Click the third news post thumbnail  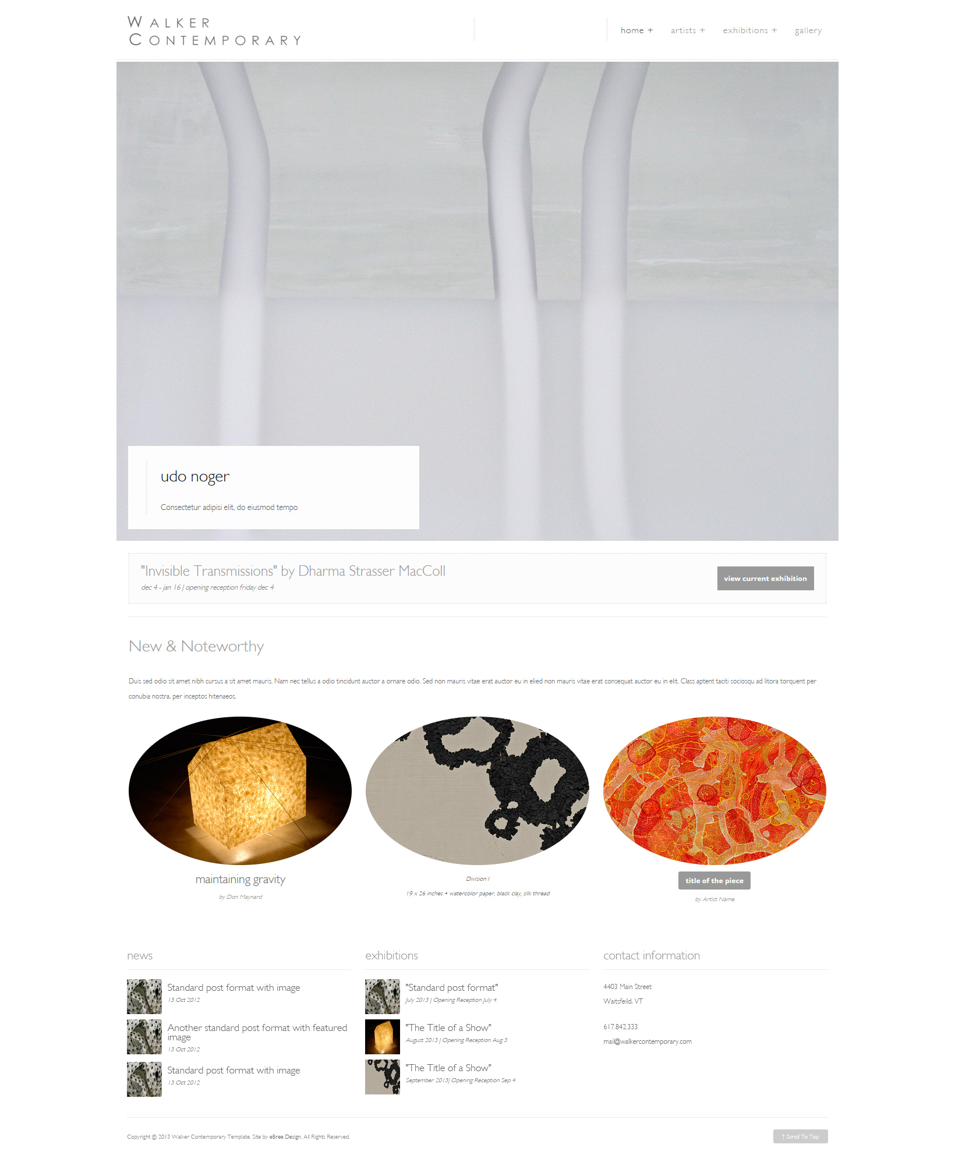tap(144, 1079)
